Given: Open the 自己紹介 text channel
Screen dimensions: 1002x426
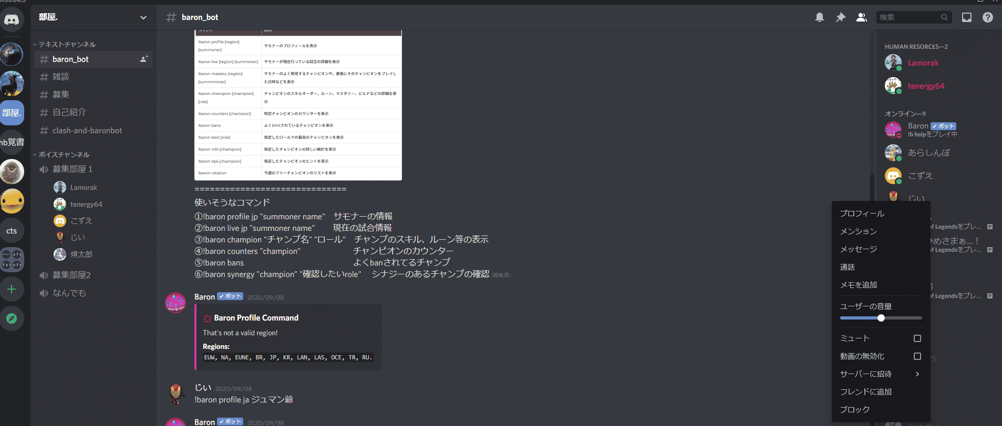Looking at the screenshot, I should coord(94,113).
